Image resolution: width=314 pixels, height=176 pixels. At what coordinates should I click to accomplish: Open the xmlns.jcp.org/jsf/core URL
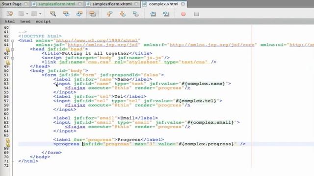212,45
